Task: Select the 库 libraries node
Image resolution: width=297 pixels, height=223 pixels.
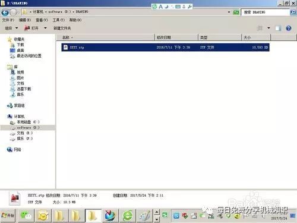Action: pos(15,67)
